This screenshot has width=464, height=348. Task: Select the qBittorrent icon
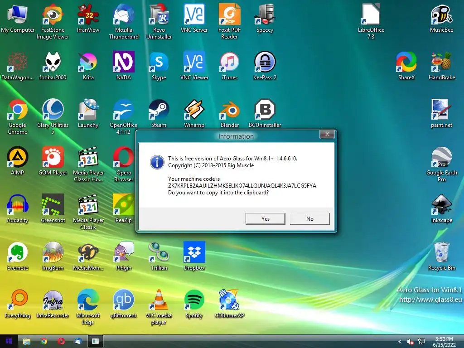coord(123,304)
